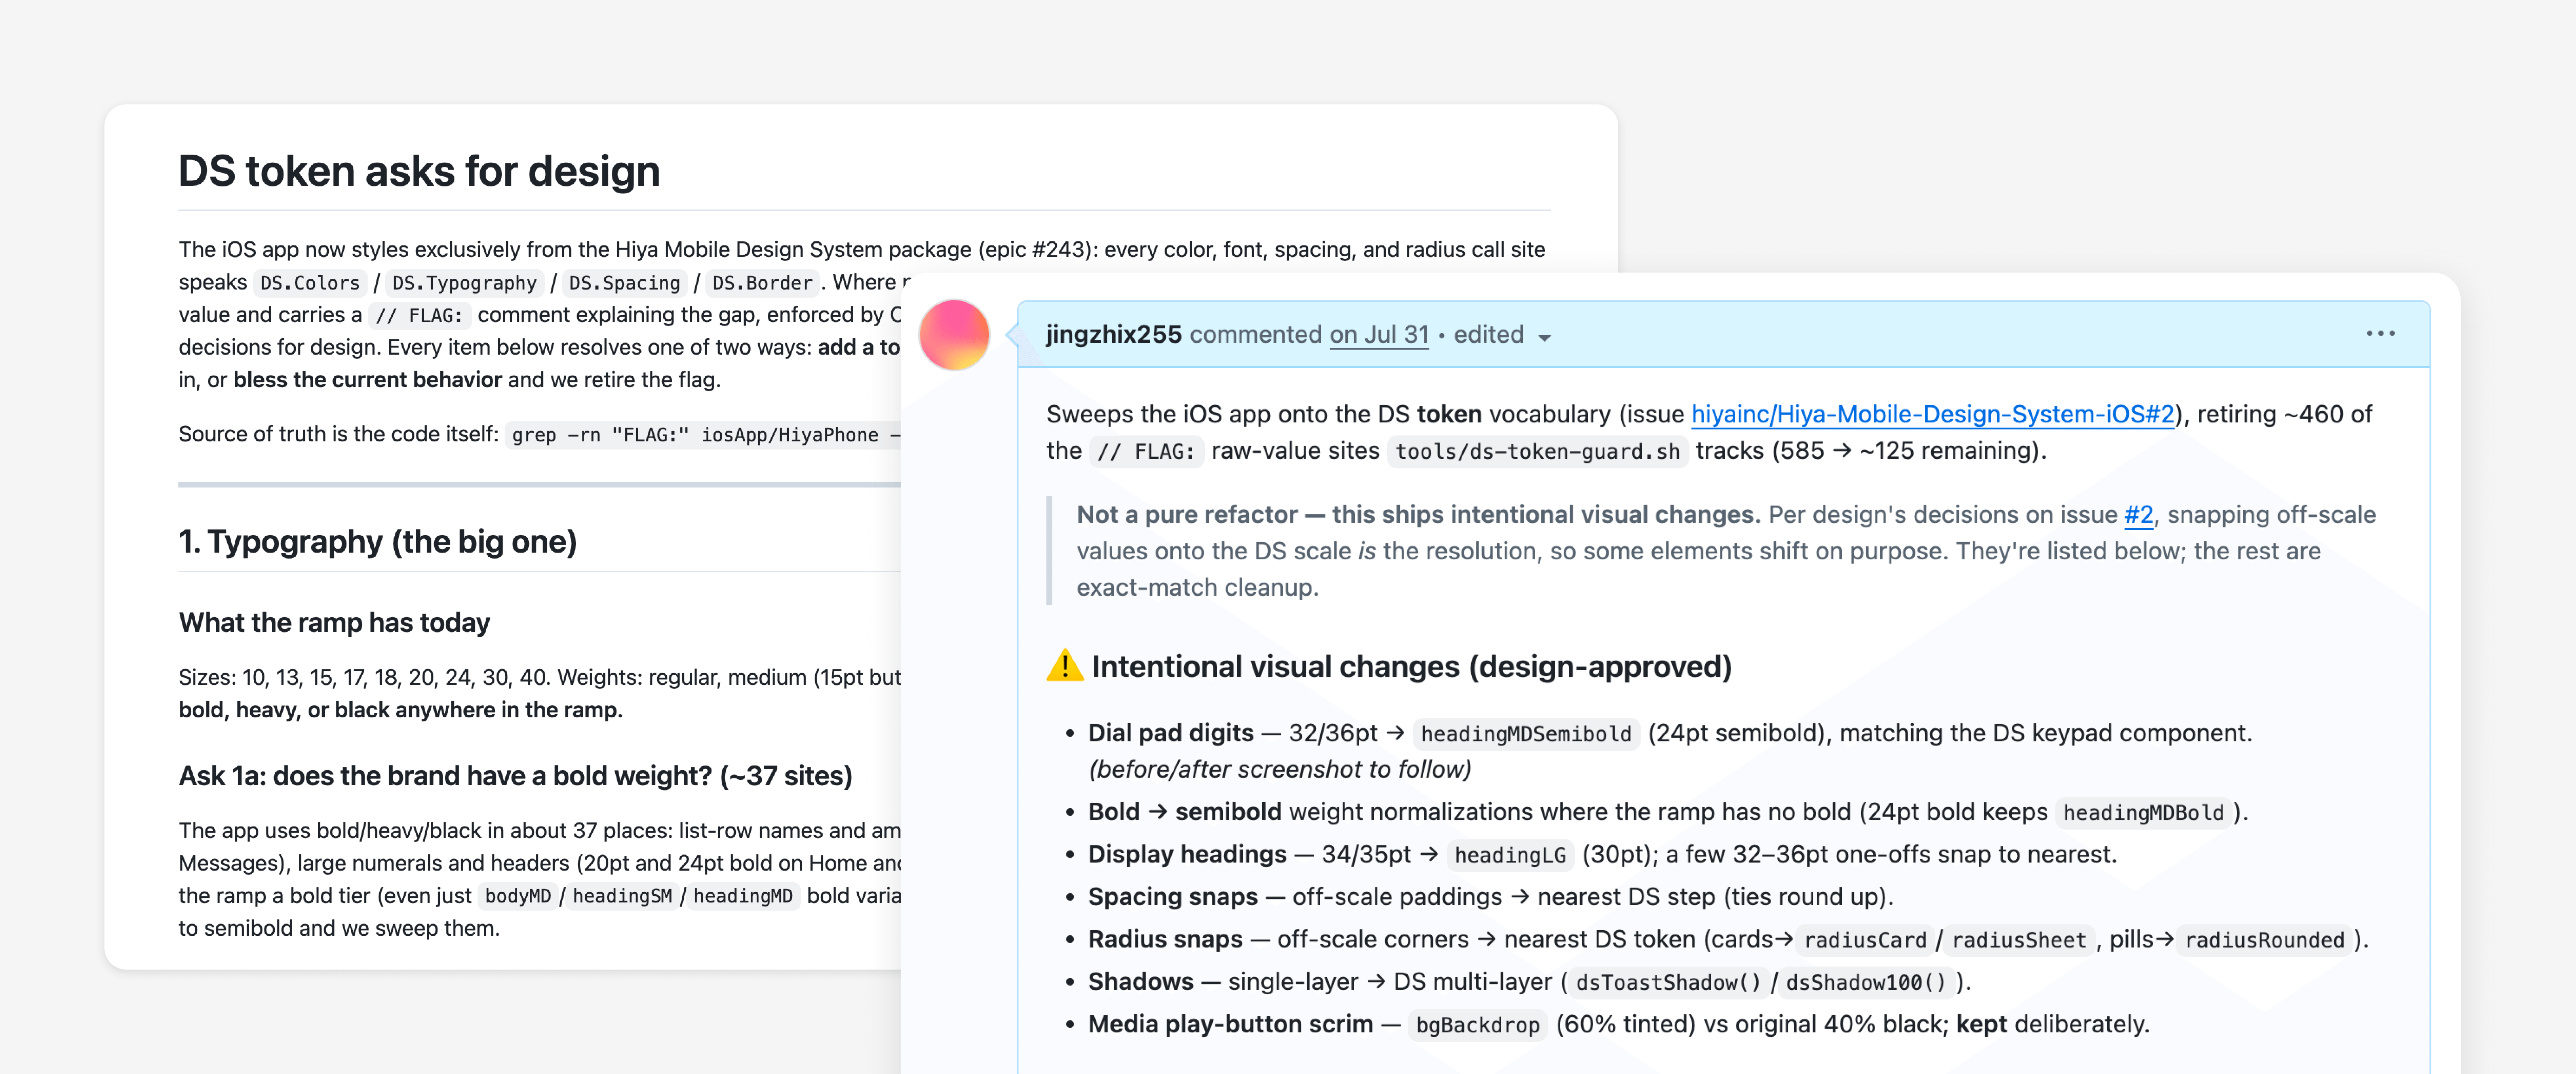This screenshot has height=1074, width=2576.
Task: Click the yellow warning icon beside Intentional visual changes
Action: 1065,666
